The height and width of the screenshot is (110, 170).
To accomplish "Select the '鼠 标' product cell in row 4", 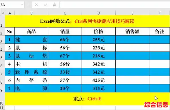I will click(x=31, y=48).
